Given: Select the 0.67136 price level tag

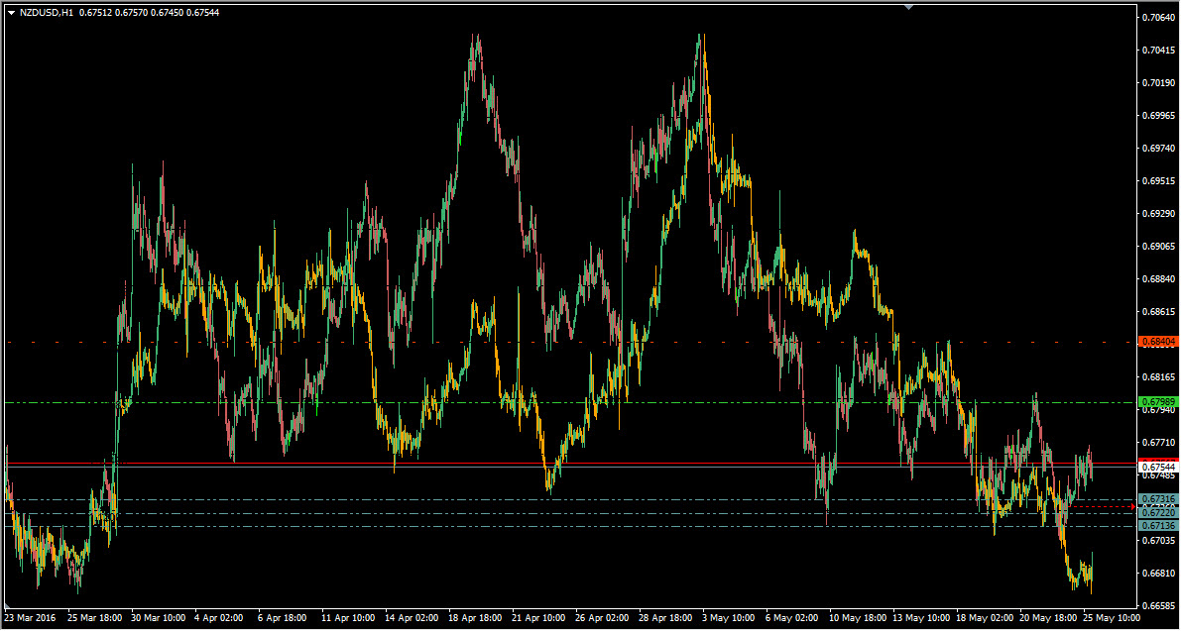Looking at the screenshot, I should [x=1158, y=526].
